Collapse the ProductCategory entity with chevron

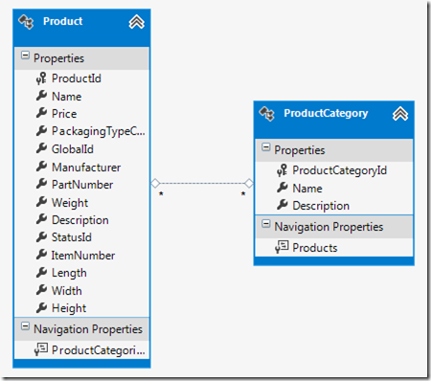[400, 114]
